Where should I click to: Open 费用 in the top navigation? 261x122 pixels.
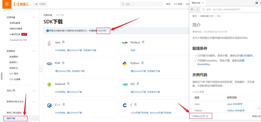[x=168, y=4]
